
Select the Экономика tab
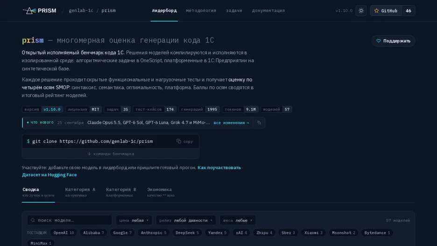161,192
